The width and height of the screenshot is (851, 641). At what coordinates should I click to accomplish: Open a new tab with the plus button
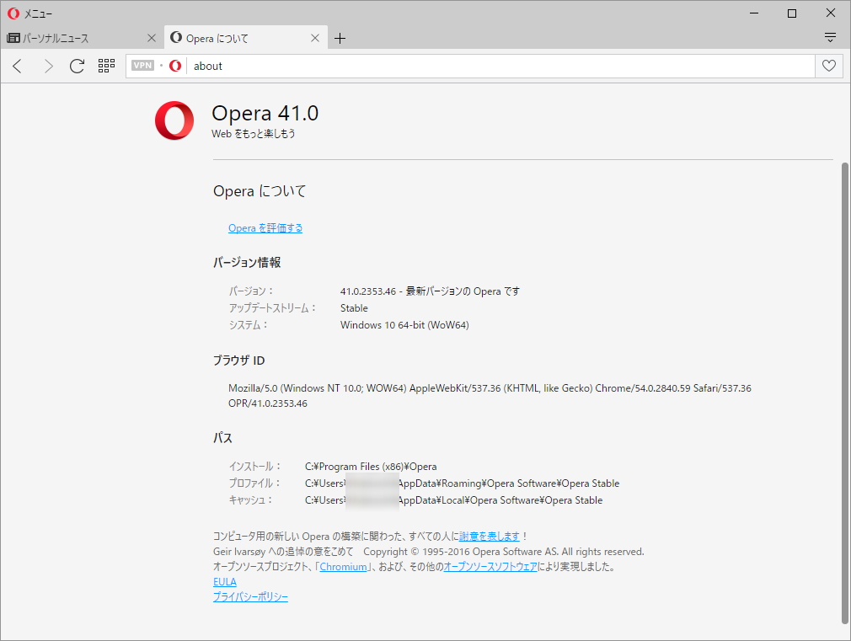click(x=340, y=37)
